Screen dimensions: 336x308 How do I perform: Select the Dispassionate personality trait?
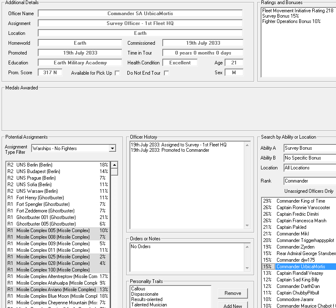[145, 294]
